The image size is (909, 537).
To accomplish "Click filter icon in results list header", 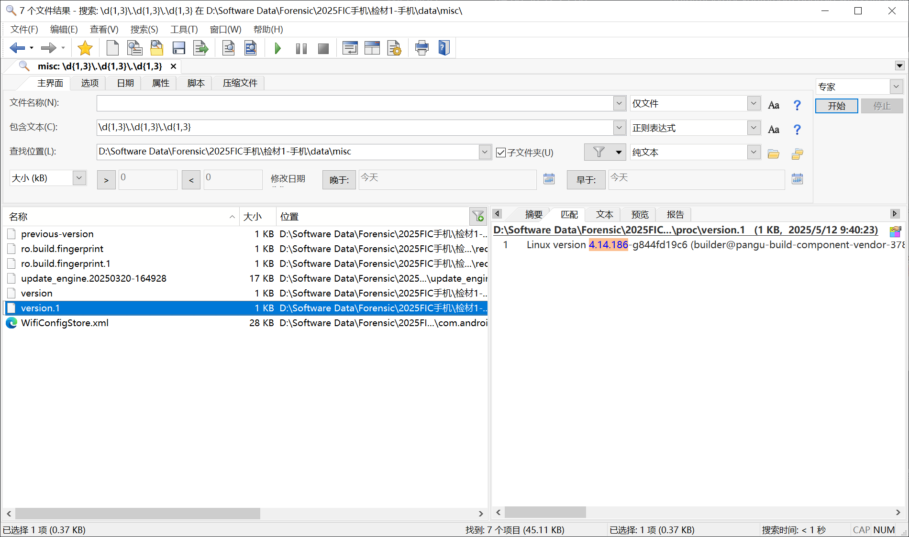I will 477,217.
